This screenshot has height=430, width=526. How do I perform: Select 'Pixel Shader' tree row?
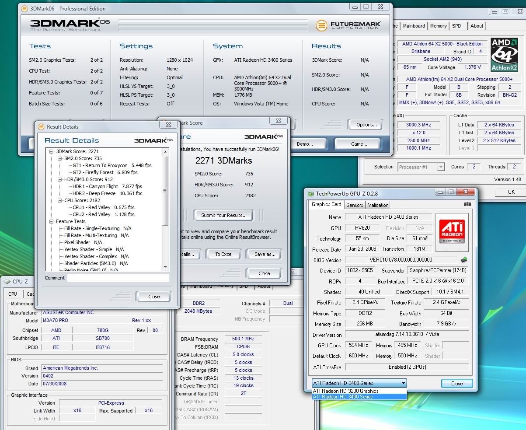pyautogui.click(x=83, y=242)
